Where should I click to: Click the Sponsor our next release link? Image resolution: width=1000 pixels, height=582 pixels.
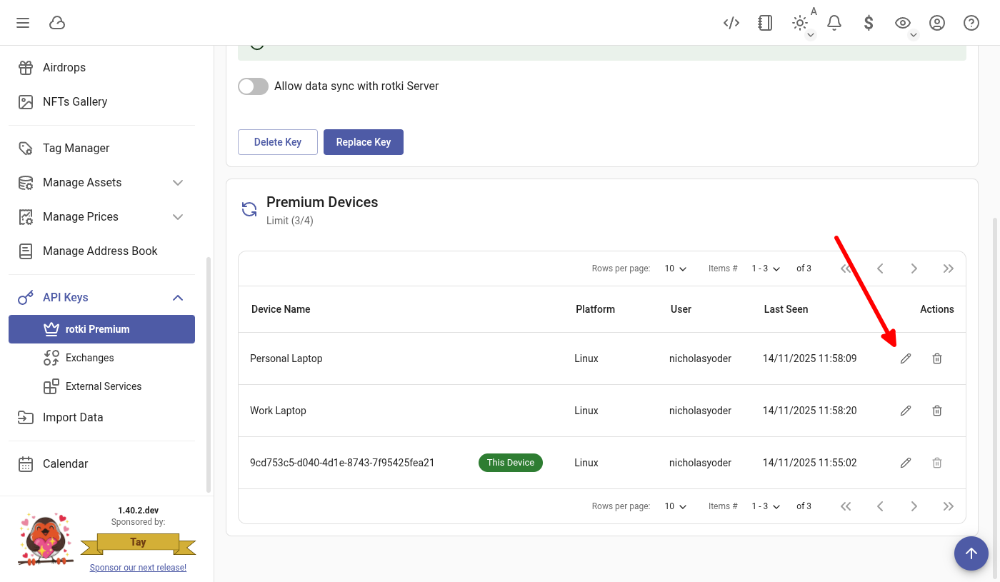(x=138, y=568)
